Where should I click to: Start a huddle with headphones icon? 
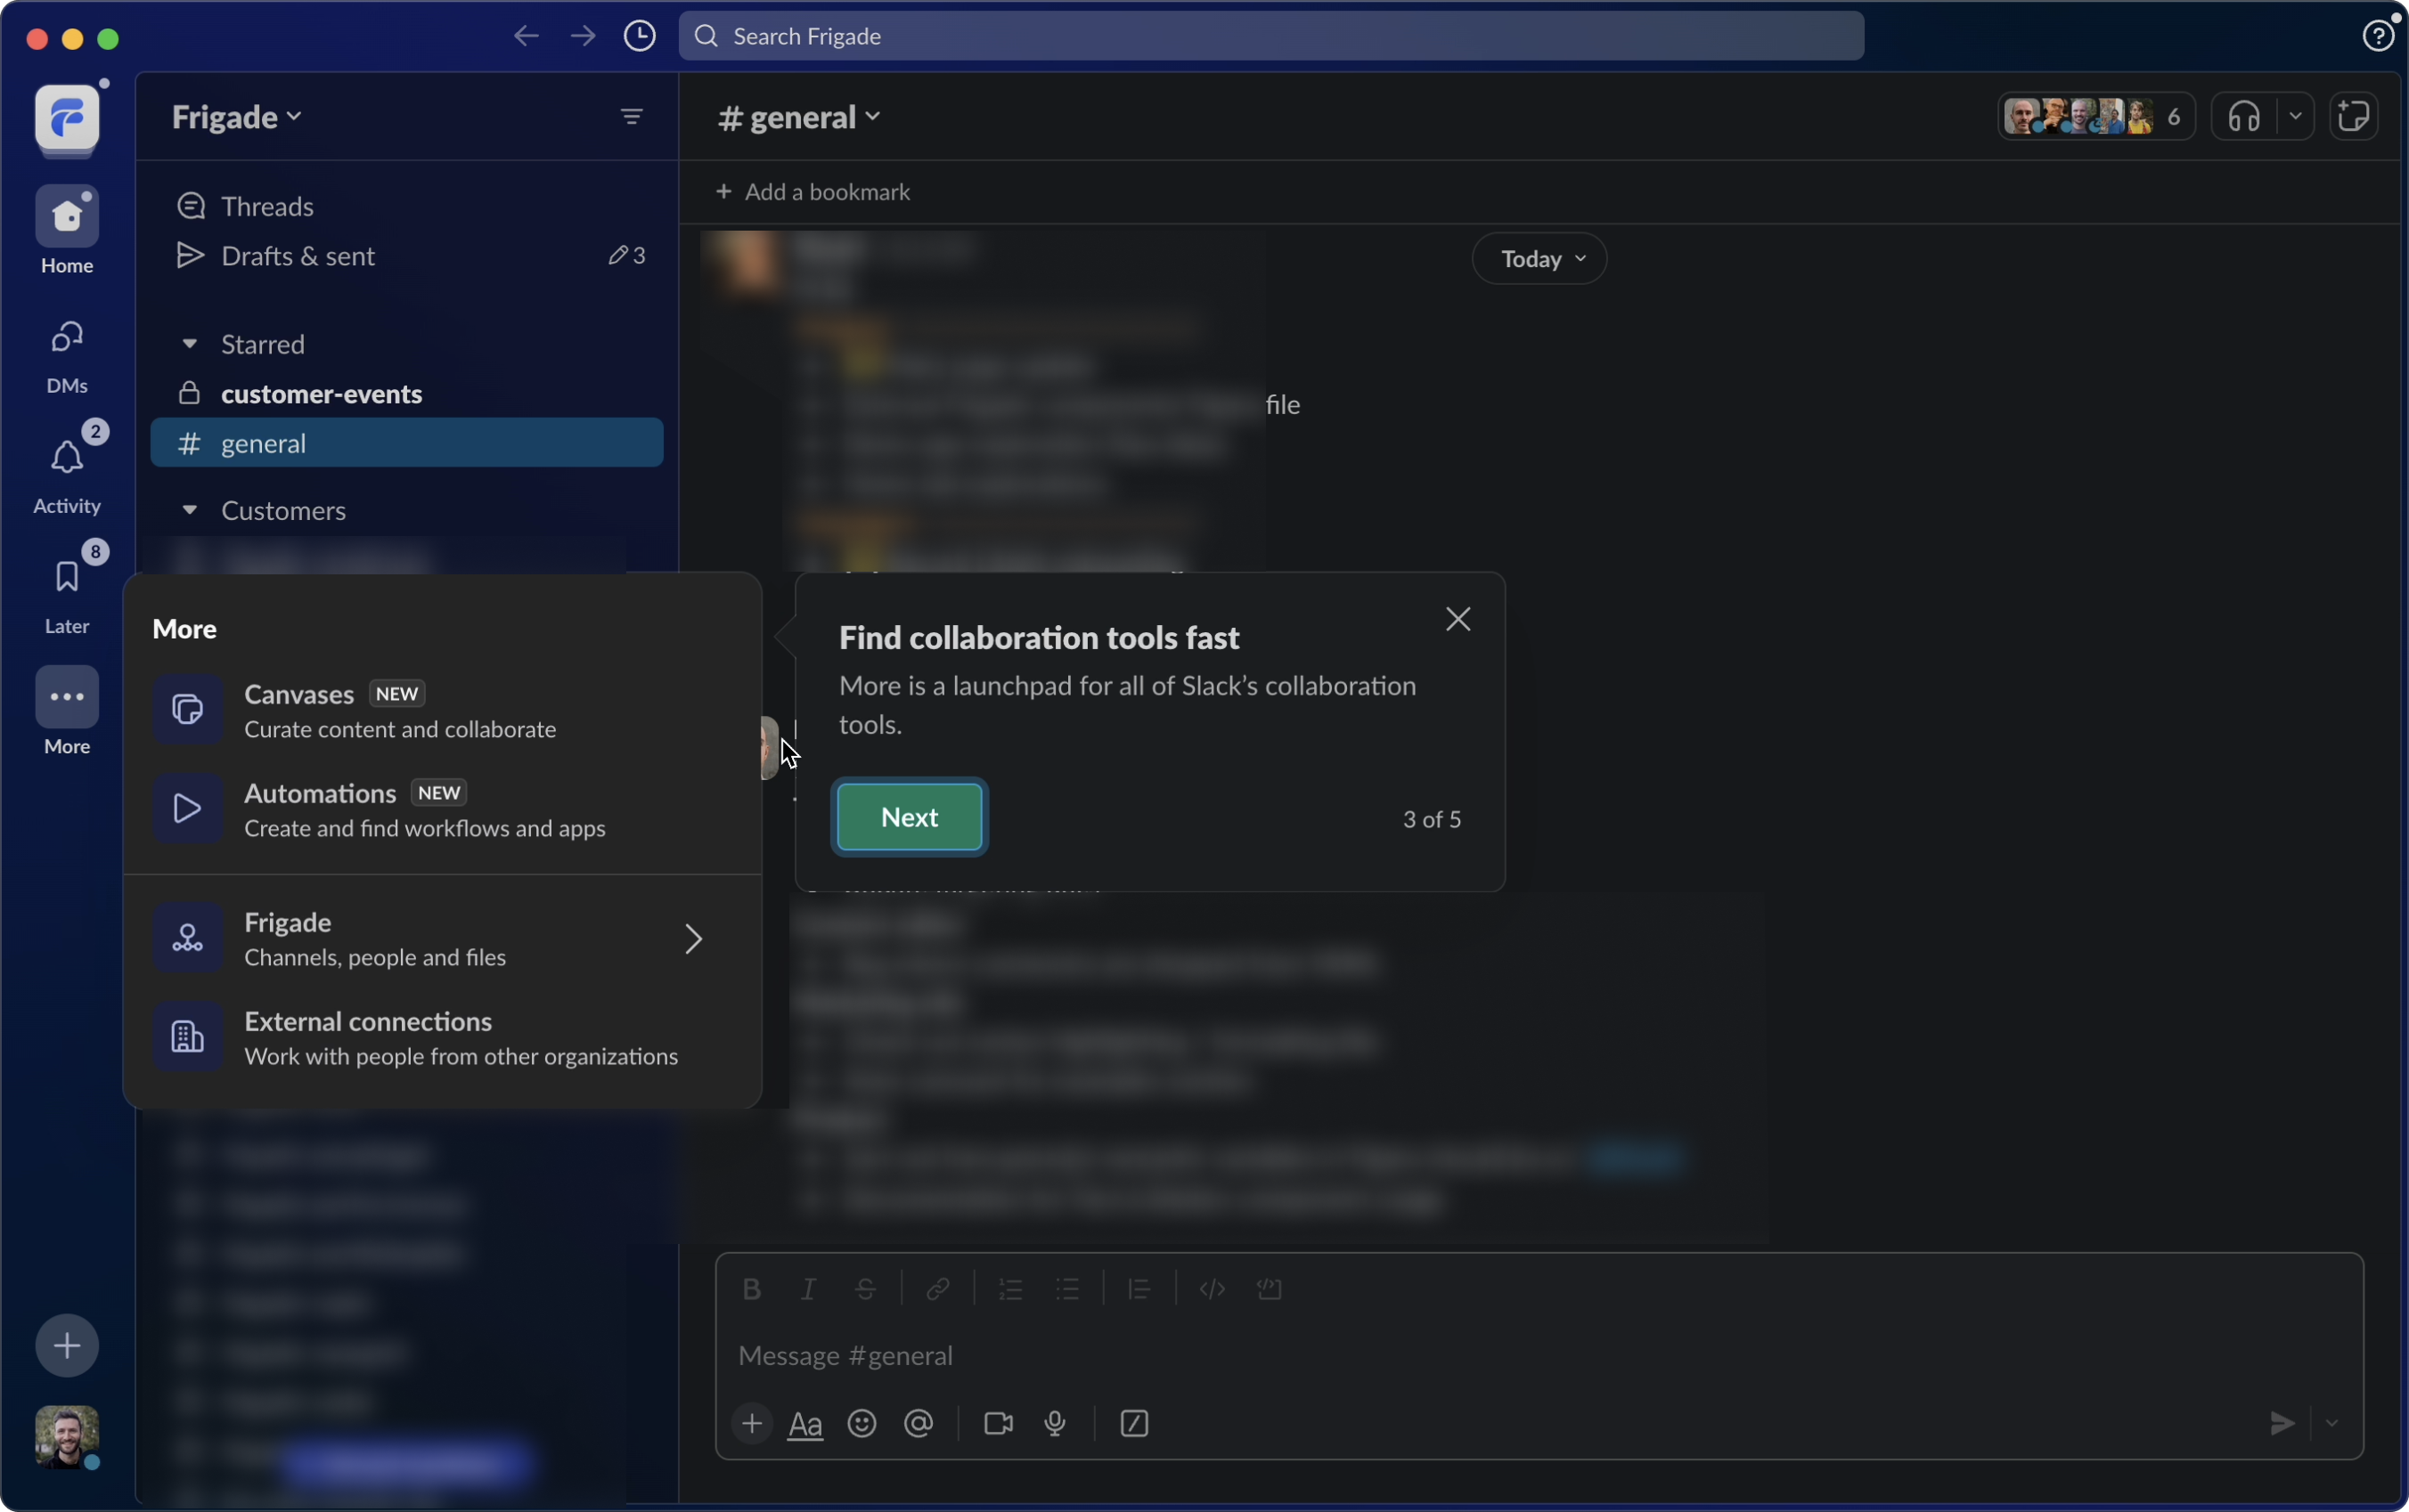coord(2244,117)
